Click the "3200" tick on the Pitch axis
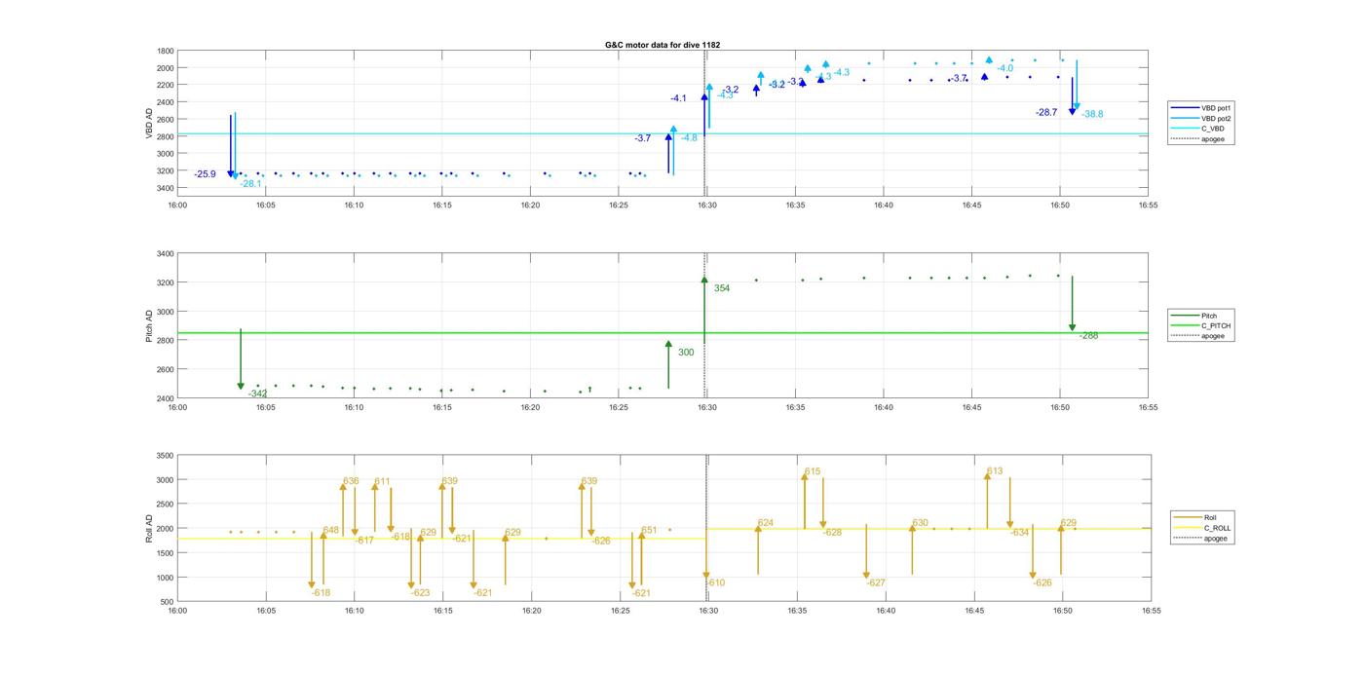 click(x=166, y=282)
